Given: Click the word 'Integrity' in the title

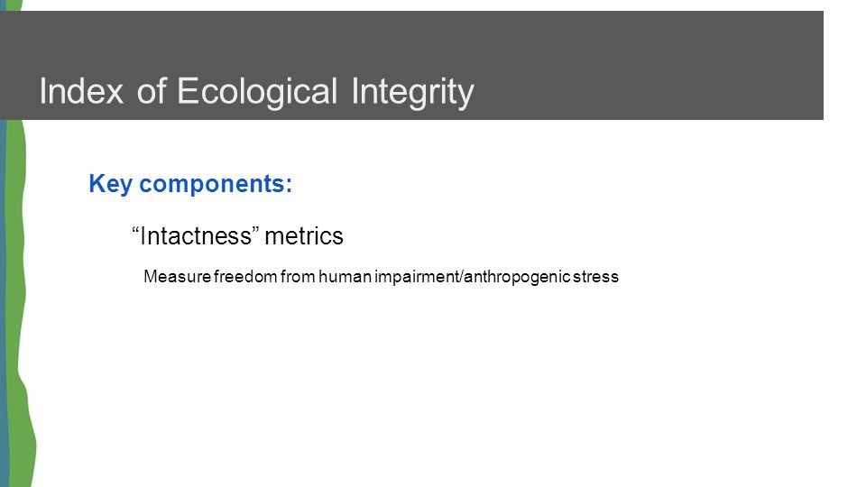Looking at the screenshot, I should [412, 91].
